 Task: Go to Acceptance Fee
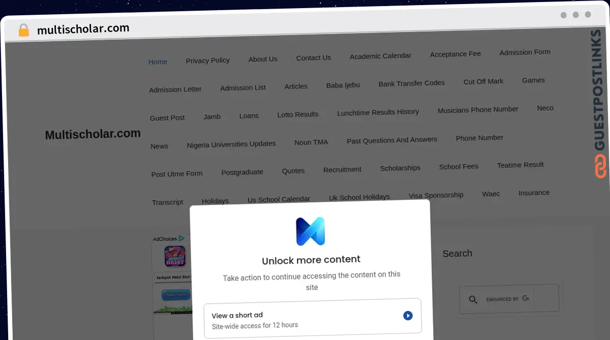click(x=455, y=54)
